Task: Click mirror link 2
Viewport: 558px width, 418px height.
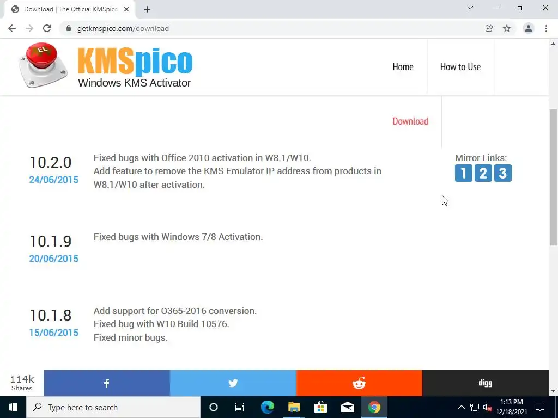Action: click(x=483, y=173)
